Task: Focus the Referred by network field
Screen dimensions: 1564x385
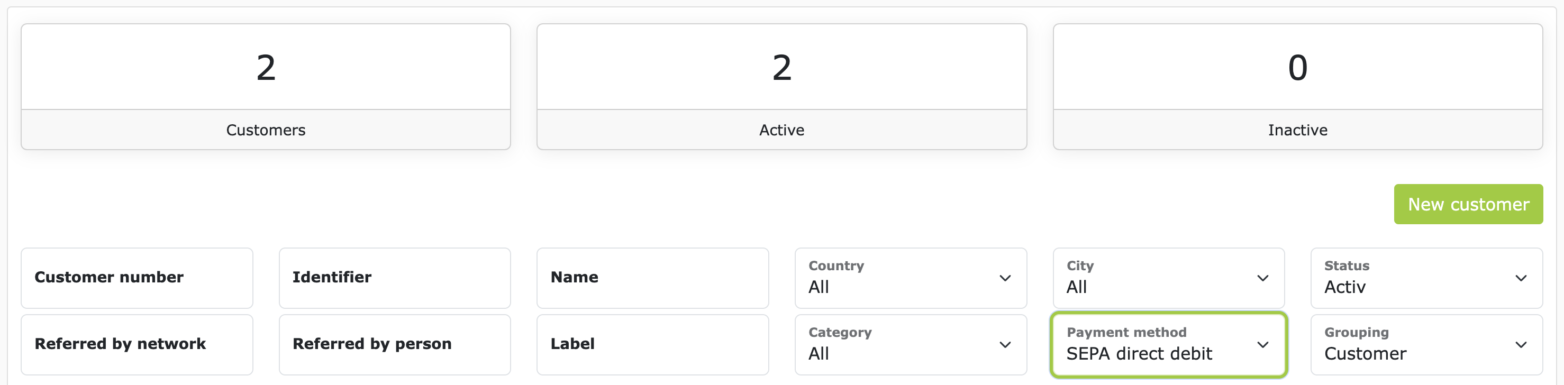Action: pos(137,345)
